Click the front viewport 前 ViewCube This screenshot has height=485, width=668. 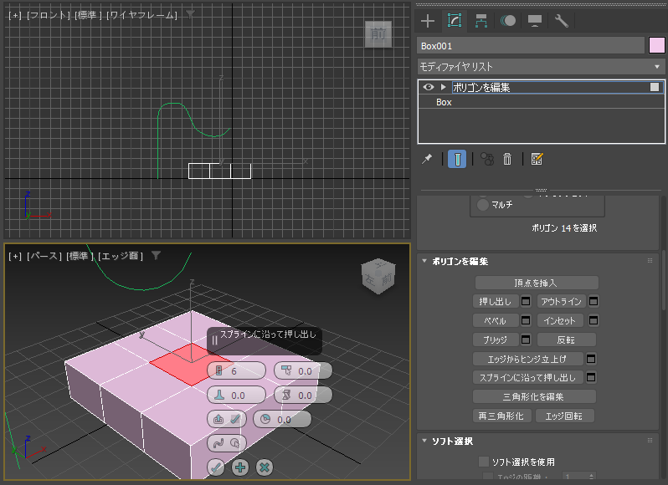click(378, 33)
